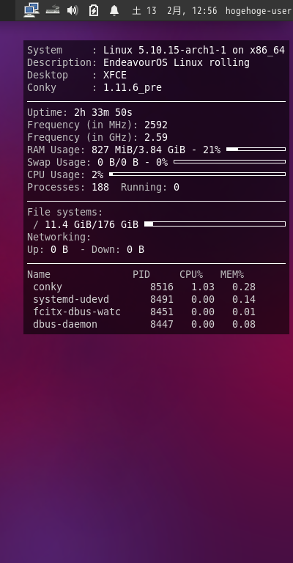Open the panel clock showing 12:56
This screenshot has height=563, width=293.
[x=174, y=11]
